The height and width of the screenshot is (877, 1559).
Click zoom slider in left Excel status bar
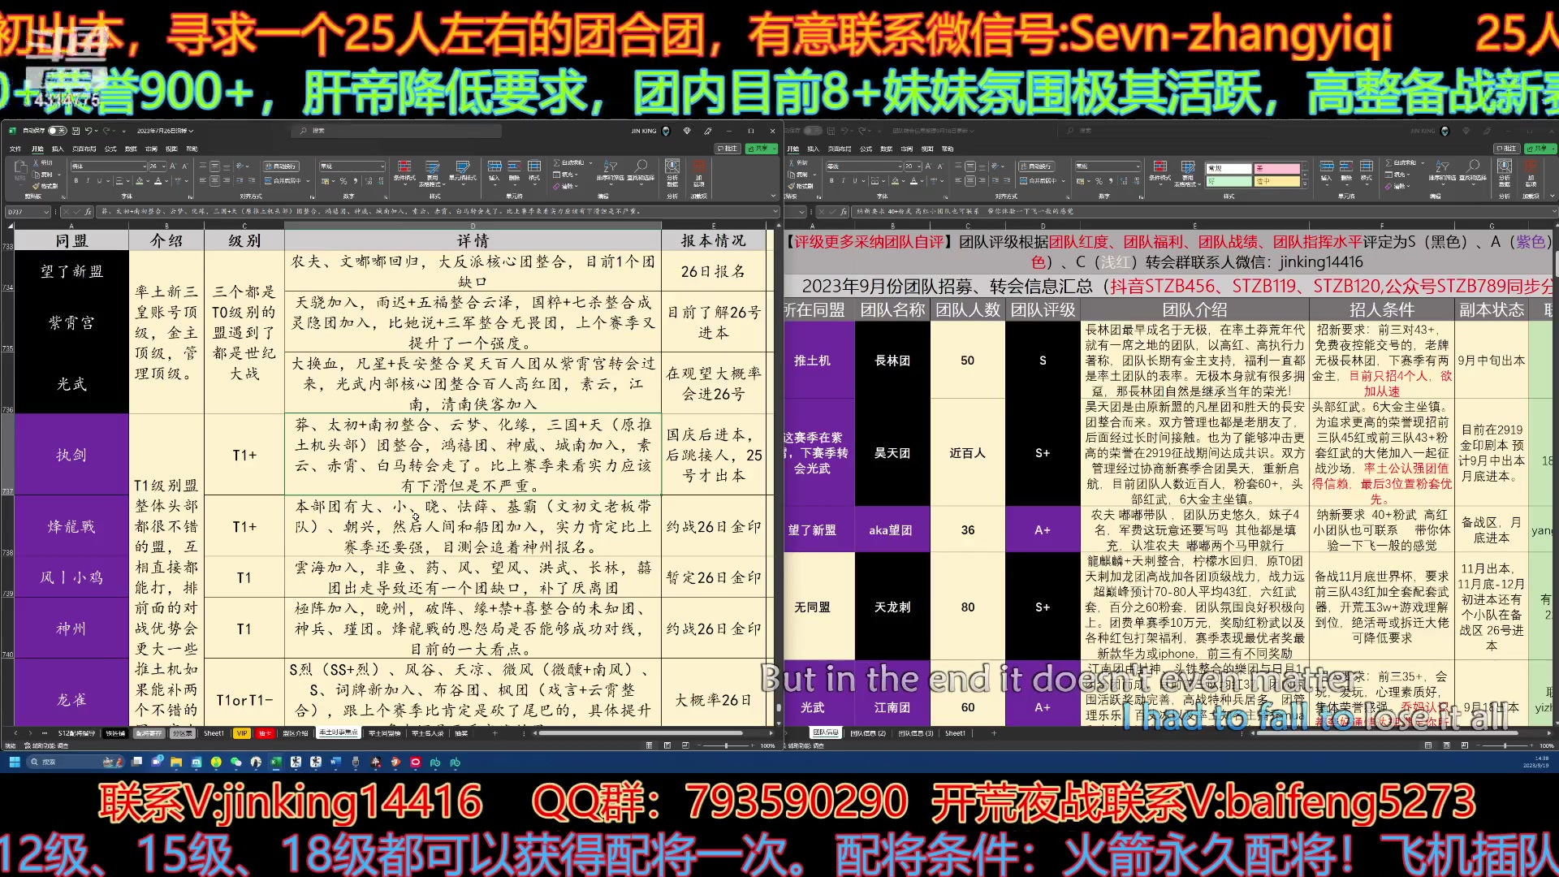point(727,745)
